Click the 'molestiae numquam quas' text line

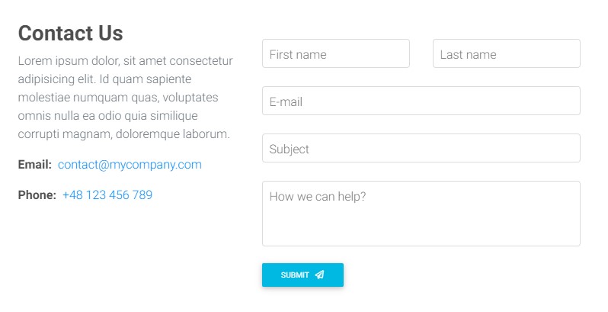(118, 98)
